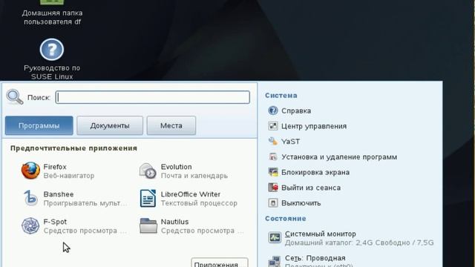
Task: Click the Текстовый процессор description
Action: [x=199, y=203]
